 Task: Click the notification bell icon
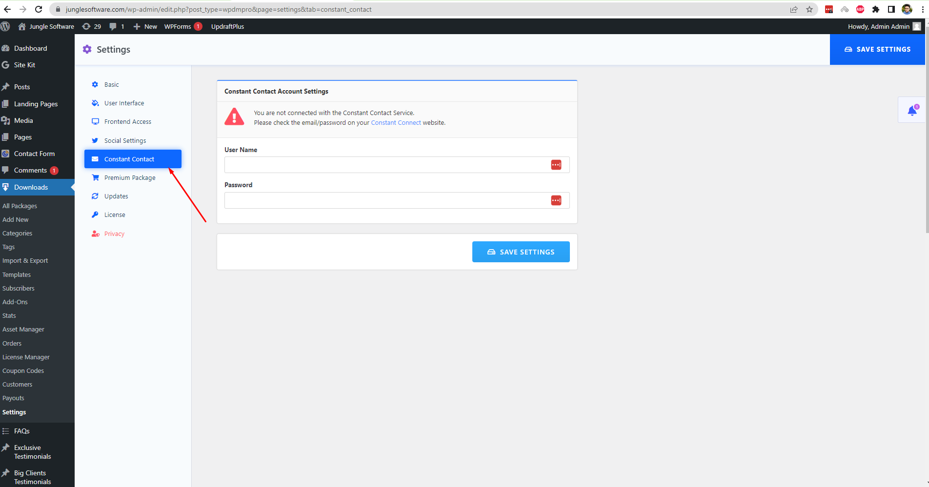coord(912,110)
